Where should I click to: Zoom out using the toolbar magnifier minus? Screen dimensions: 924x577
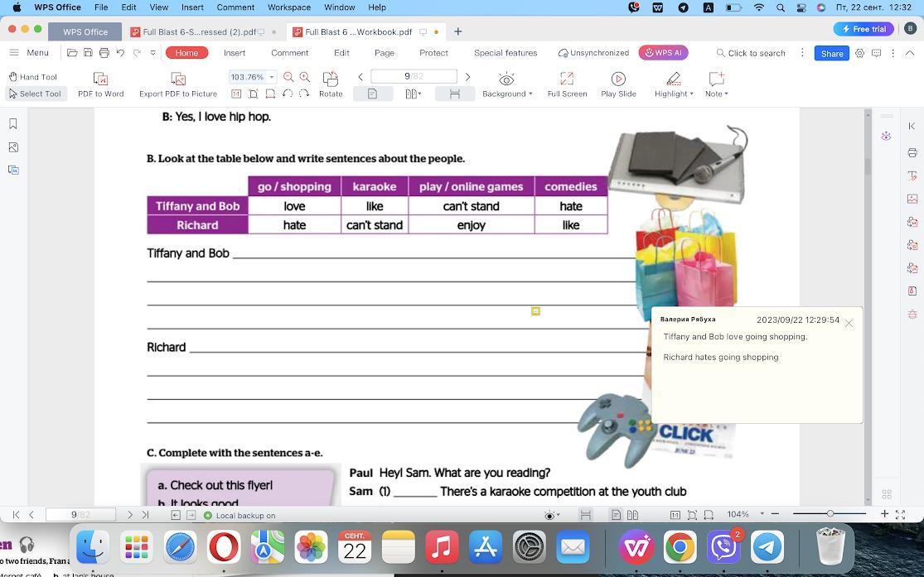click(x=288, y=76)
